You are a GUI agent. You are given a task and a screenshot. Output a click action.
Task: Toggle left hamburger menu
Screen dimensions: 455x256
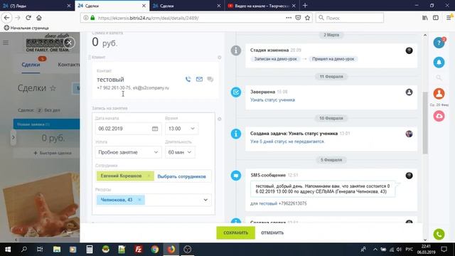point(6,43)
